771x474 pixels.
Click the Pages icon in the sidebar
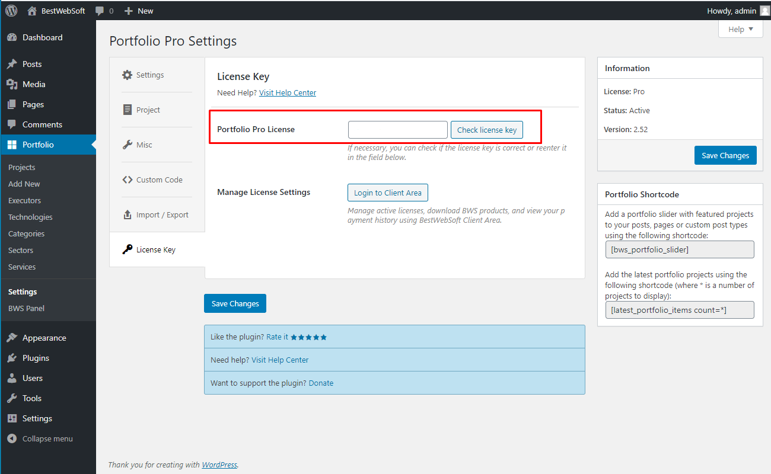(x=12, y=104)
